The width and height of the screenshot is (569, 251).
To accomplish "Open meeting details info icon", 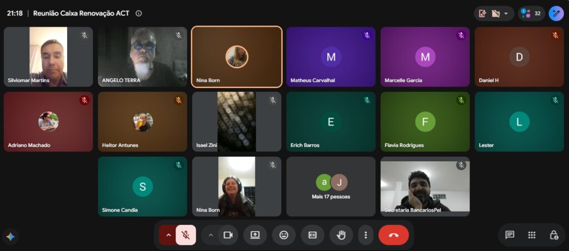I will 138,13.
